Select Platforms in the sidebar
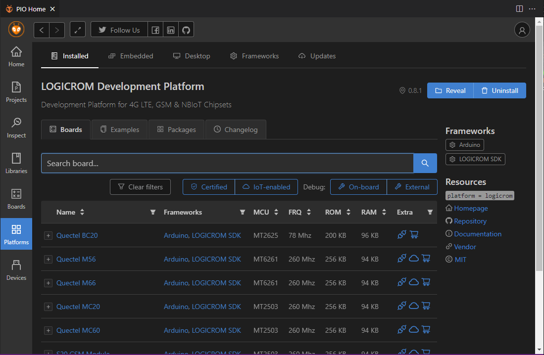This screenshot has height=355, width=544. point(16,234)
